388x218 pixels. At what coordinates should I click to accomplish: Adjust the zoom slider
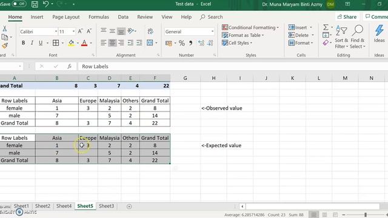point(365,215)
